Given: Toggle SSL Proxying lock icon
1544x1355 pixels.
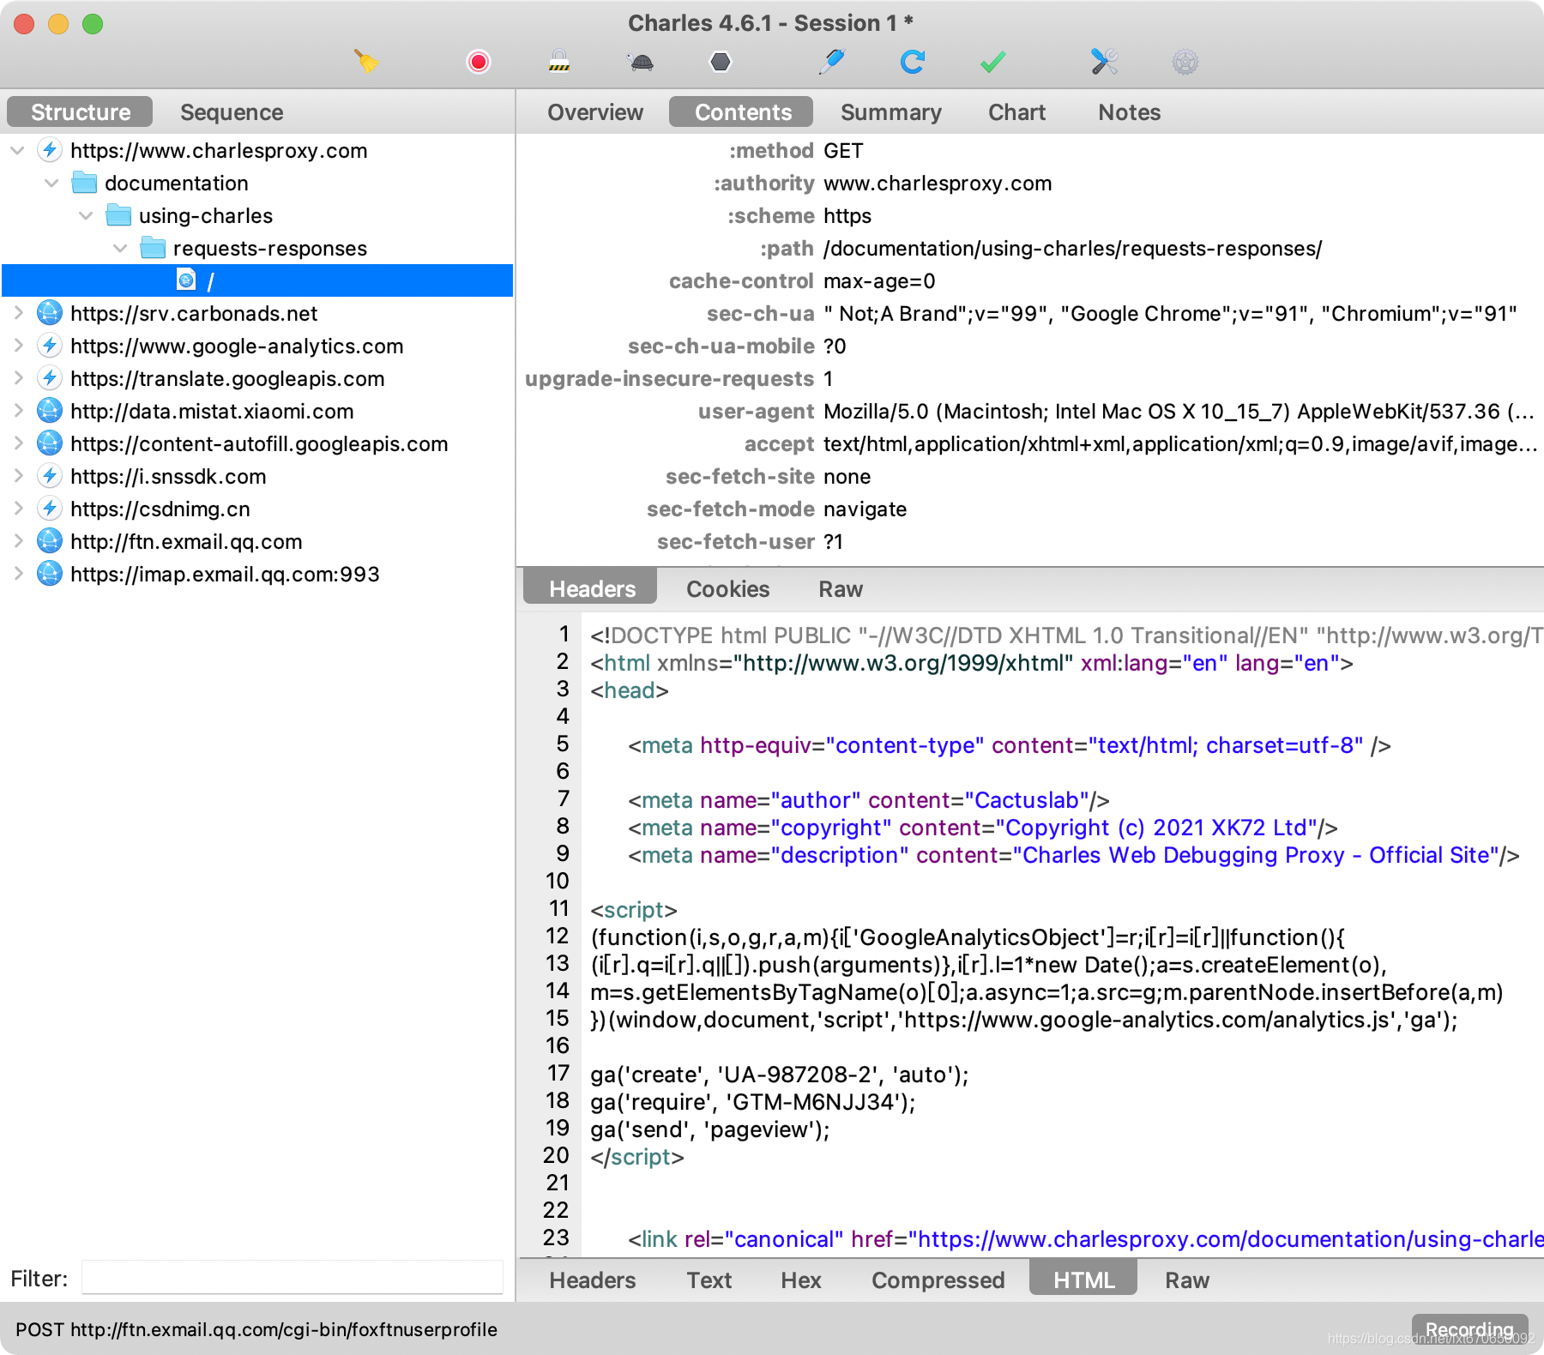Looking at the screenshot, I should 558,62.
